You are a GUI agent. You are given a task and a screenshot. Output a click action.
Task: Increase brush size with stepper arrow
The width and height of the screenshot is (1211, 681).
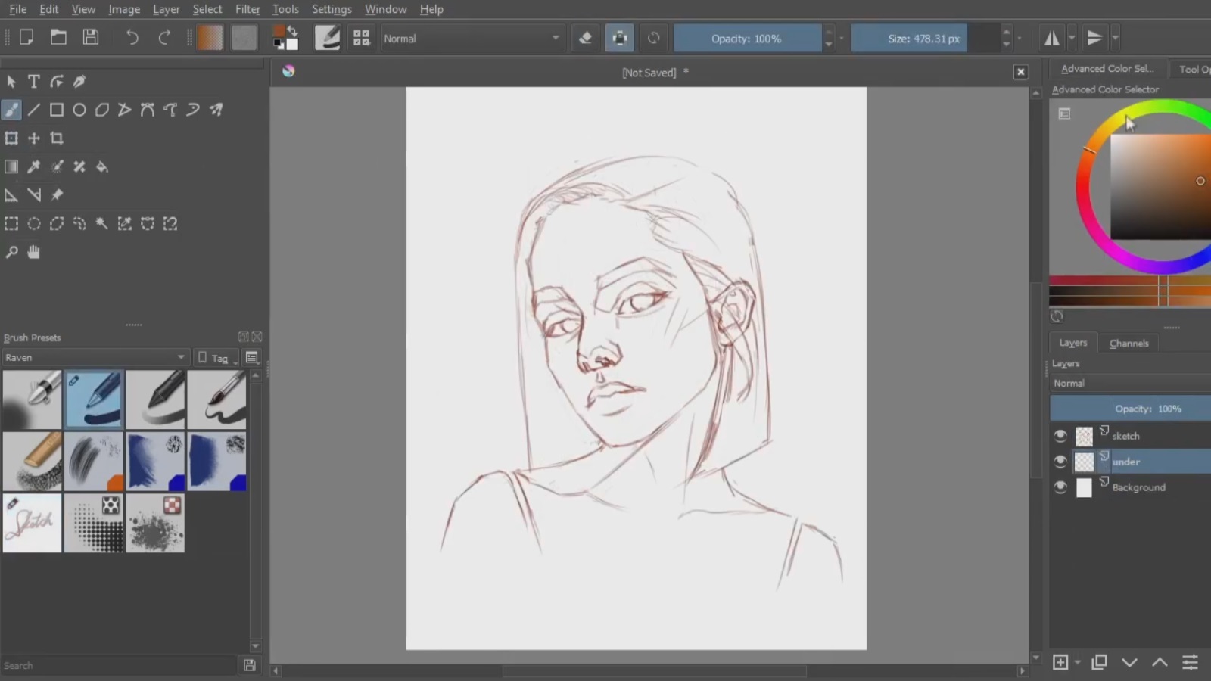(x=1006, y=32)
